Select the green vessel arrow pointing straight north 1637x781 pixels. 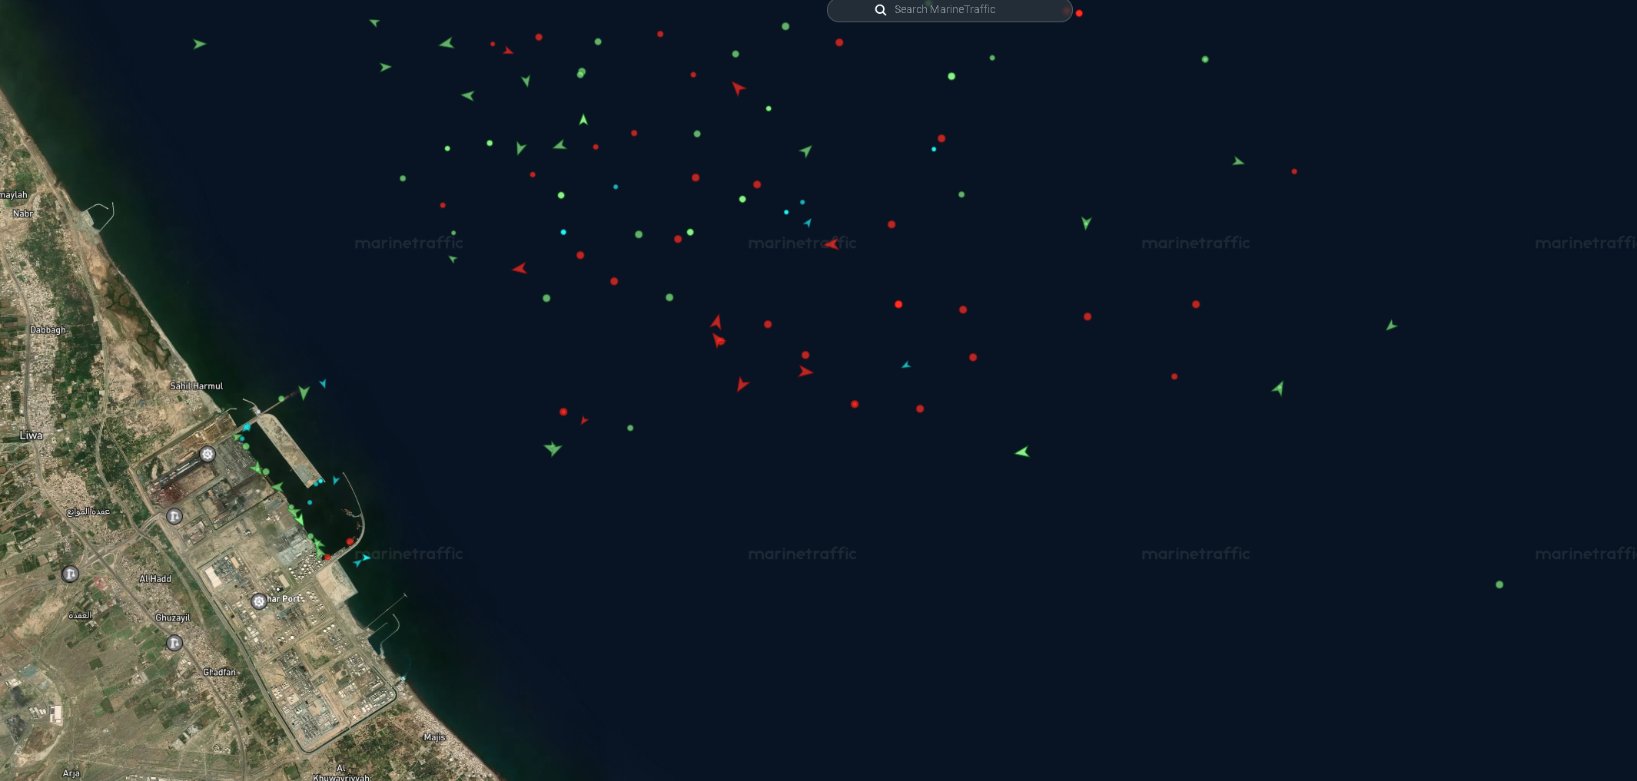click(x=583, y=120)
